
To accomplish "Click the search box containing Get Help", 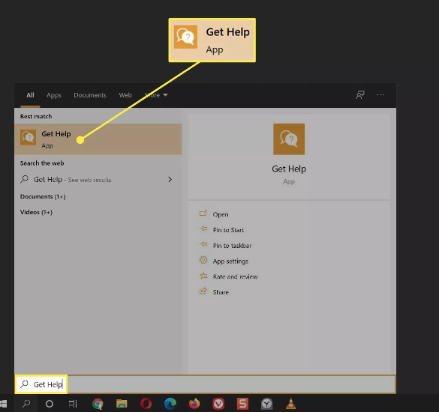I will coord(205,384).
